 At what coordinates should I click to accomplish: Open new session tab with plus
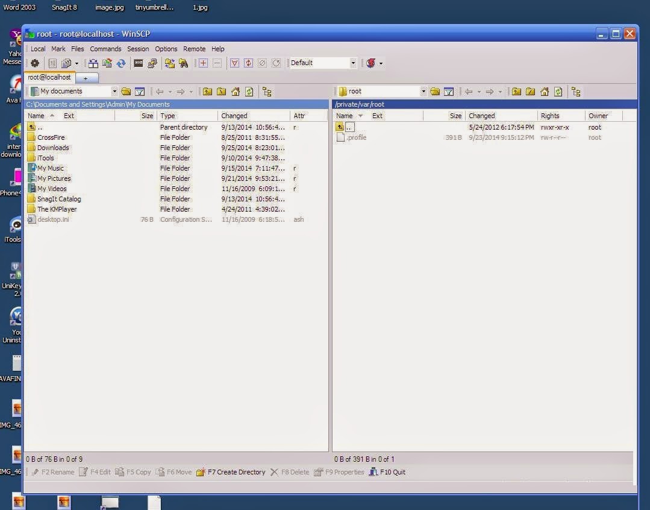86,78
